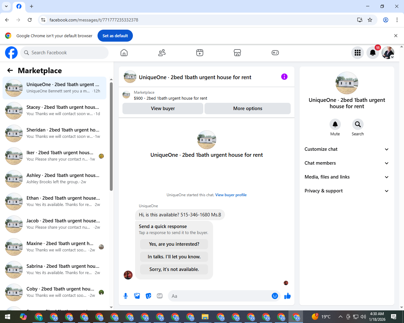Go back using the Marketplace back arrow

(10, 70)
